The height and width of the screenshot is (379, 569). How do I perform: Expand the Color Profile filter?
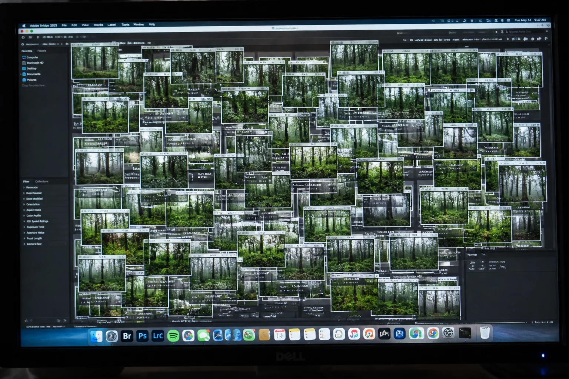pos(24,215)
